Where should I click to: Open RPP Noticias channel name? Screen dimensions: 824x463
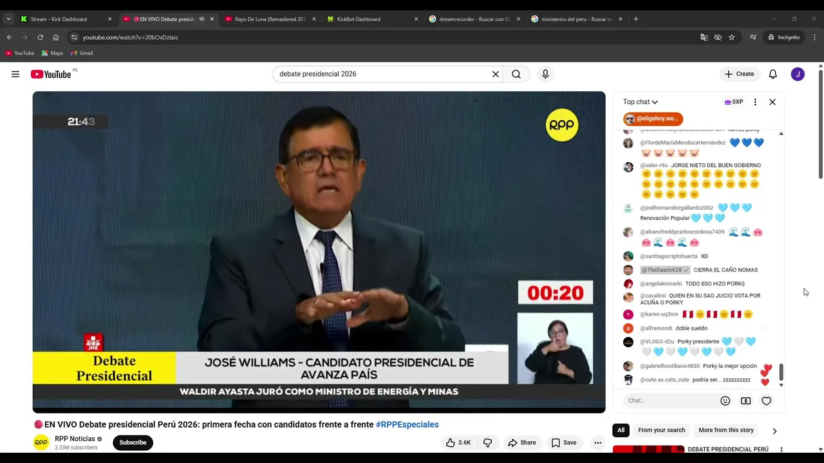pos(75,439)
